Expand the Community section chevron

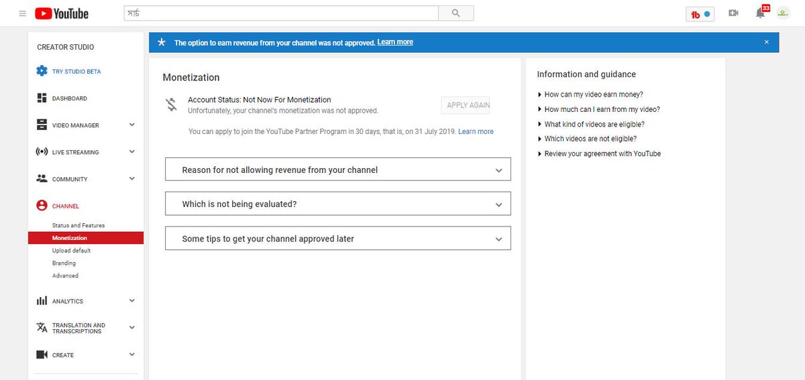(x=131, y=178)
